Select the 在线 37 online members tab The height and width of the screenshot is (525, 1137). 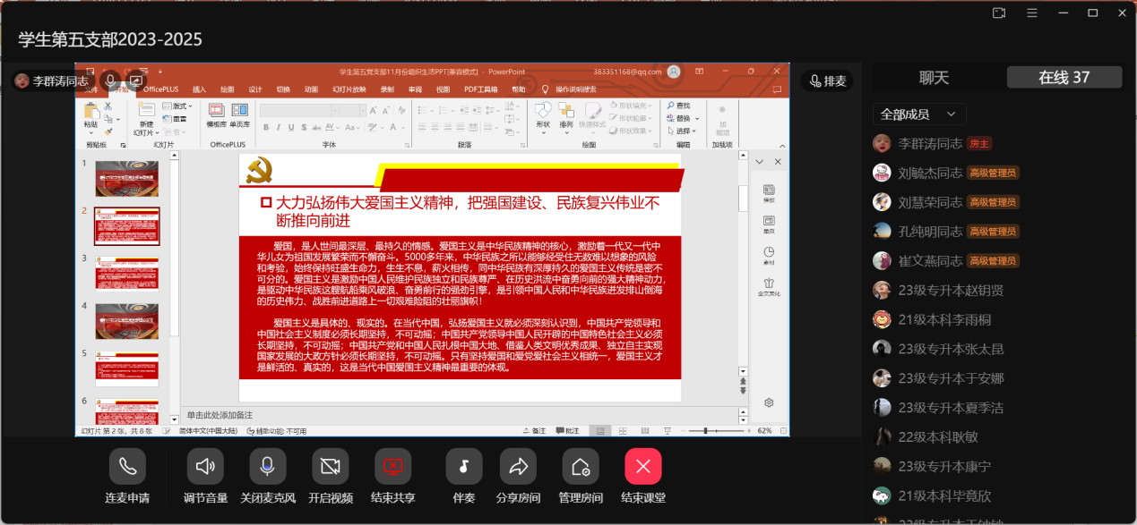1064,78
